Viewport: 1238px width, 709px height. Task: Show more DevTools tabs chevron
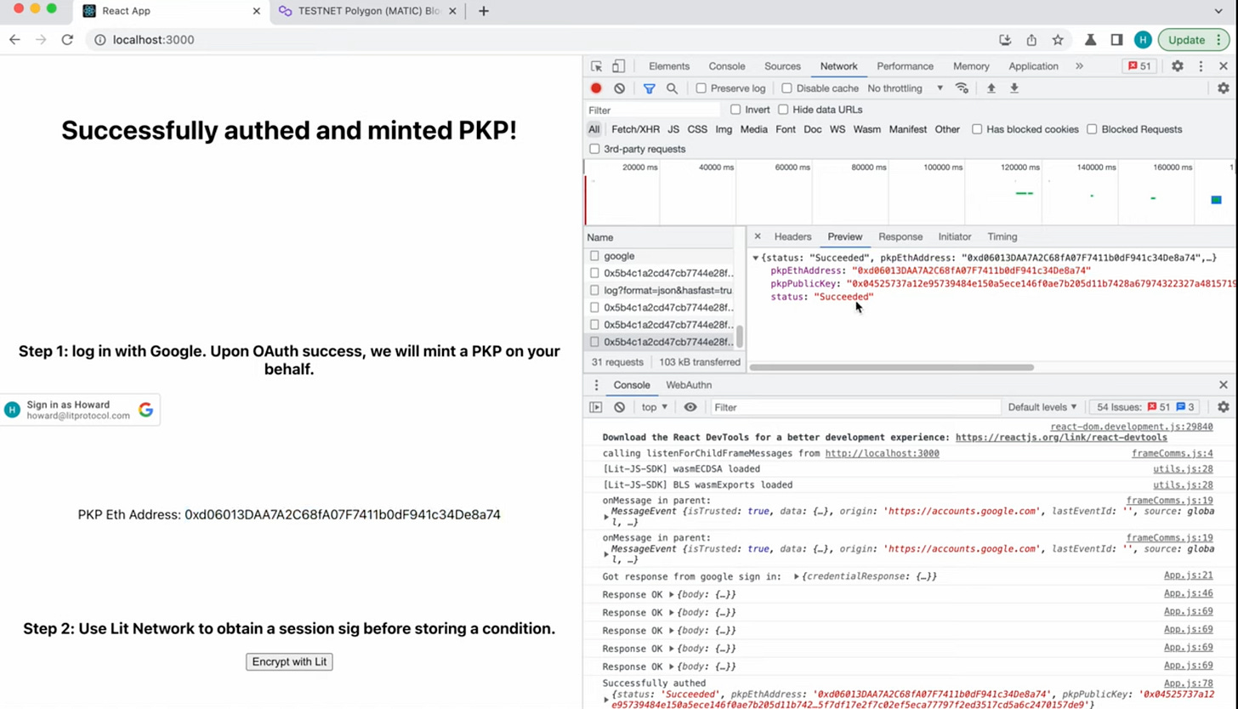pyautogui.click(x=1079, y=66)
